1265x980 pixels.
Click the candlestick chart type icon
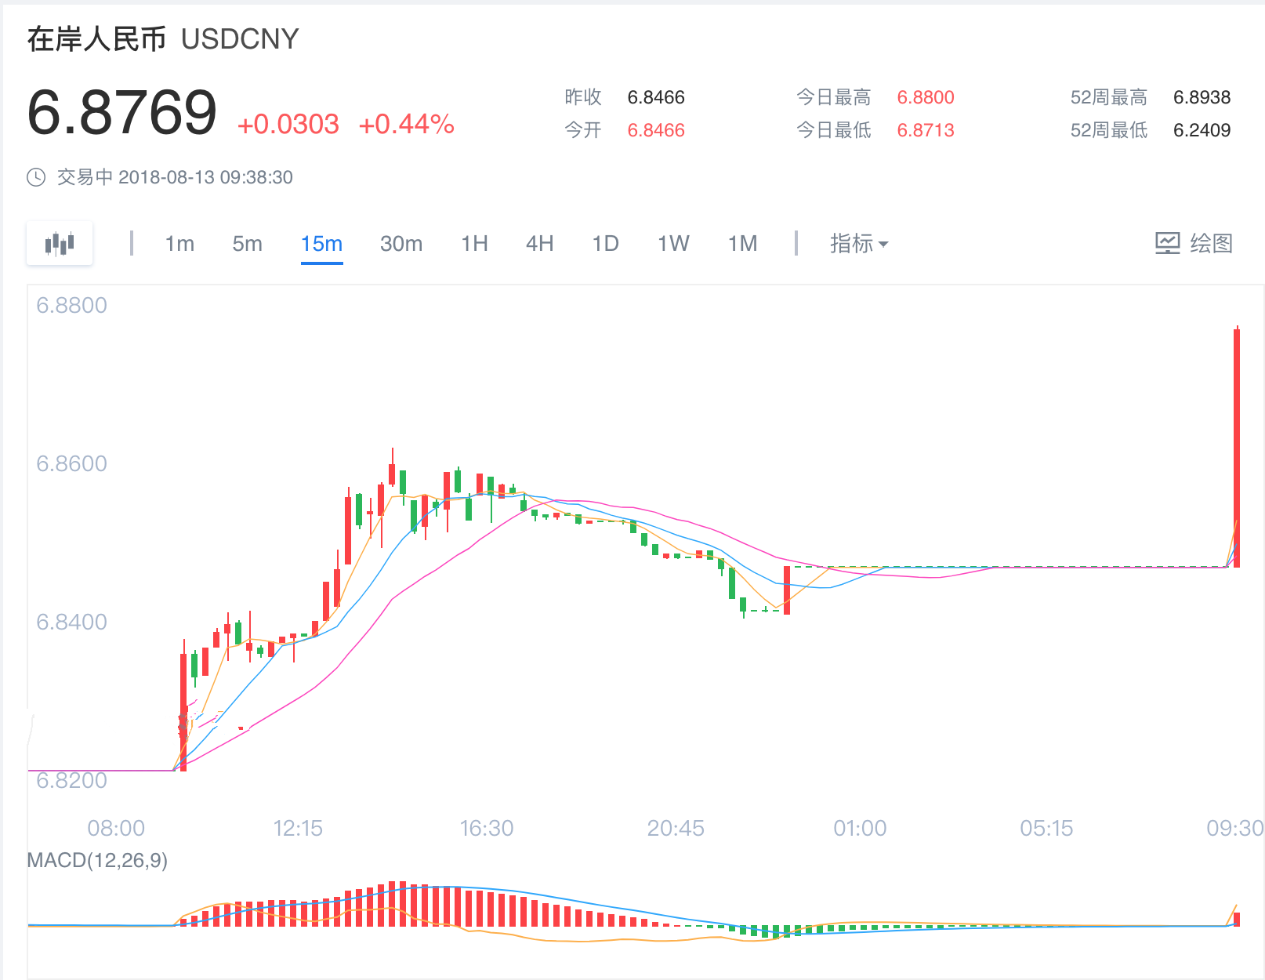click(60, 244)
